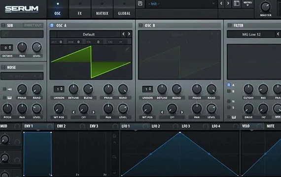Select next wavetable in OSC A
This screenshot has height=177, width=281.
129,34
